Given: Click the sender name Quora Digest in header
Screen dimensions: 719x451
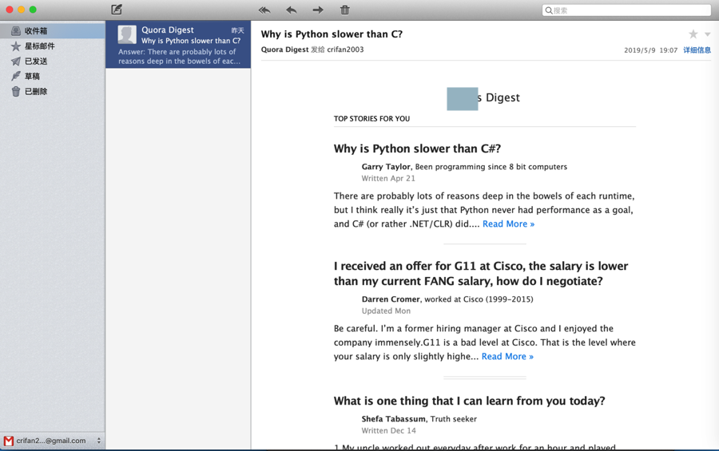Looking at the screenshot, I should point(284,49).
